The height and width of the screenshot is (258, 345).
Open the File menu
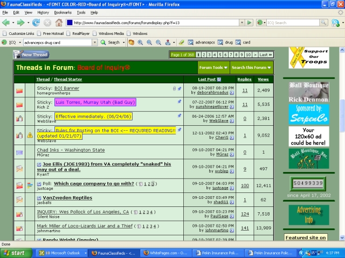pos(5,12)
